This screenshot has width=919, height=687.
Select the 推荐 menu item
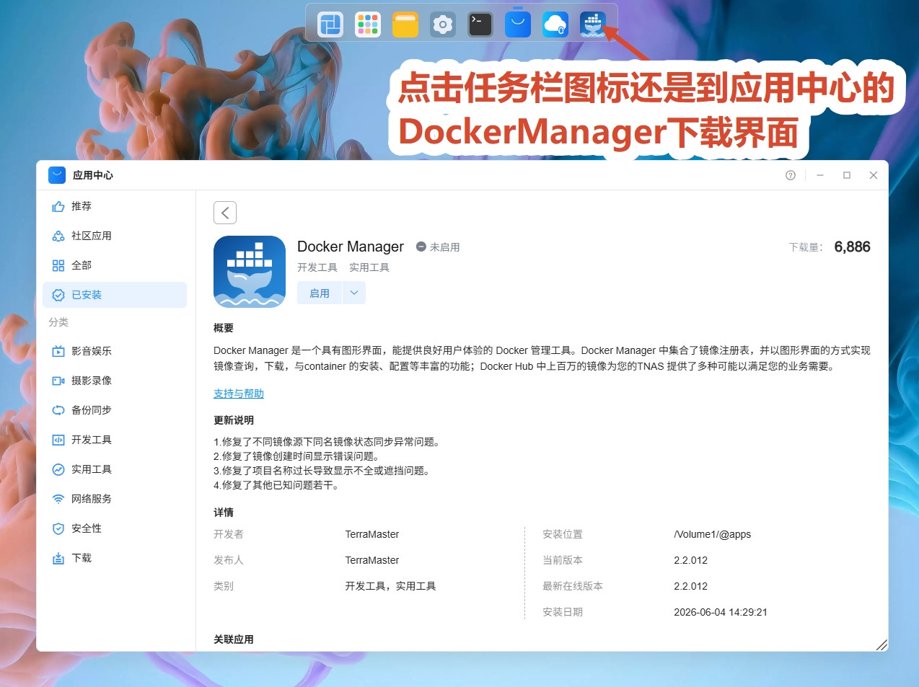[x=115, y=207]
